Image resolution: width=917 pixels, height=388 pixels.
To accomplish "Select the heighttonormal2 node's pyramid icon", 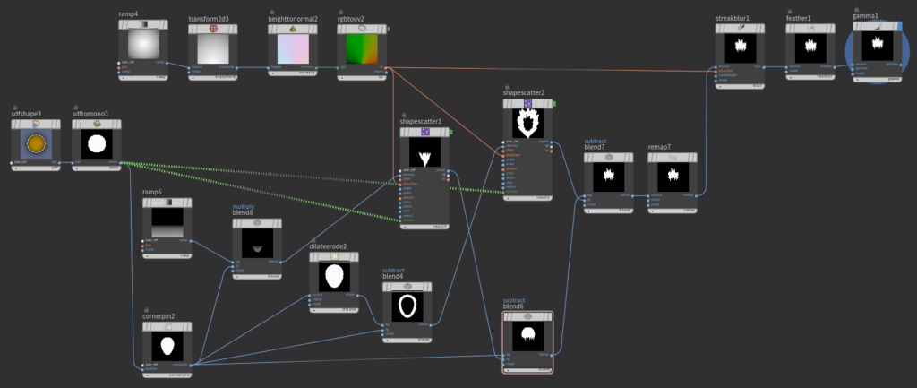I will pyautogui.click(x=293, y=29).
